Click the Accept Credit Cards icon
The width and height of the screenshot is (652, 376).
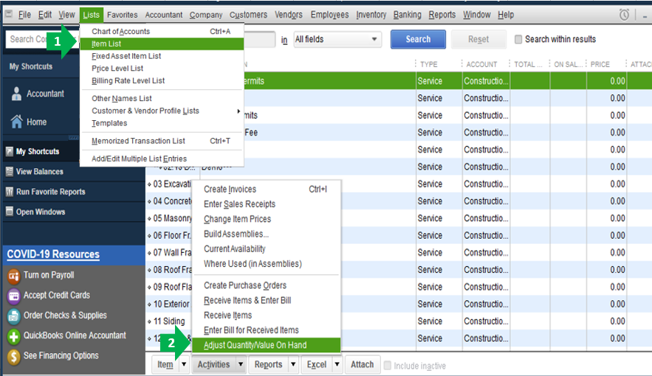[x=14, y=296]
